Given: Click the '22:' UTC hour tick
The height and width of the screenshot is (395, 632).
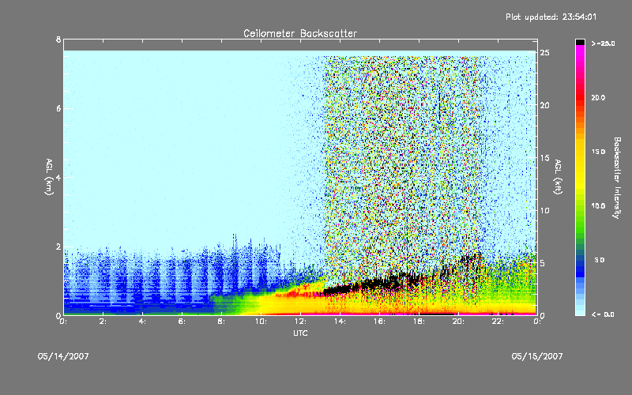Looking at the screenshot, I should (498, 322).
